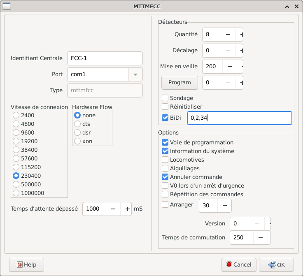The height and width of the screenshot is (276, 303).
Task: Click the BiDi text field containing 0,2,34
Action: click(239, 118)
